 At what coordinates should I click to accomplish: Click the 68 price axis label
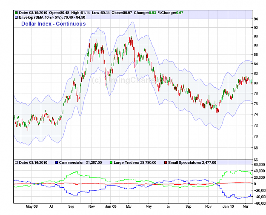tap(256, 148)
